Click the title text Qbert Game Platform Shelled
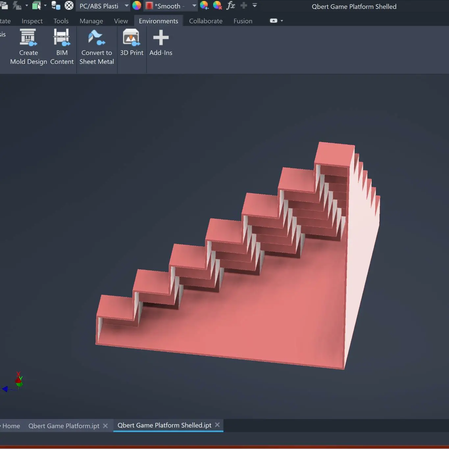Image resolution: width=449 pixels, height=449 pixels. 354,7
